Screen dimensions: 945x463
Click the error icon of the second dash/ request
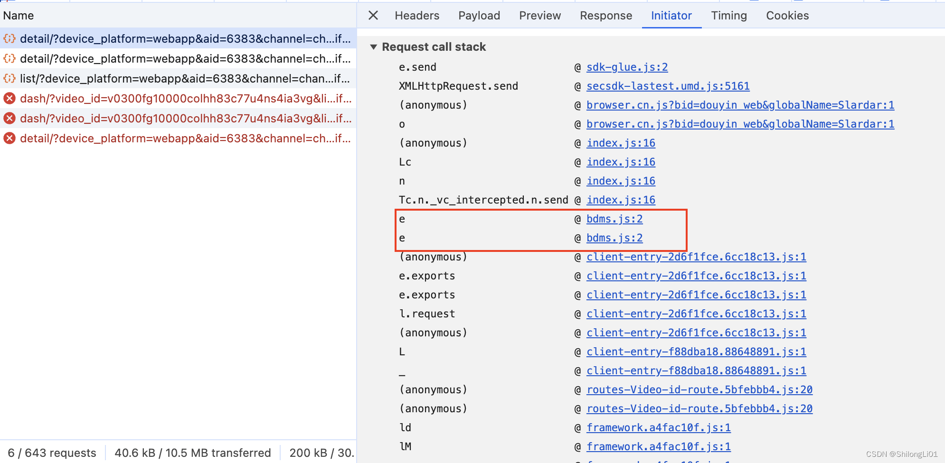pyautogui.click(x=9, y=118)
